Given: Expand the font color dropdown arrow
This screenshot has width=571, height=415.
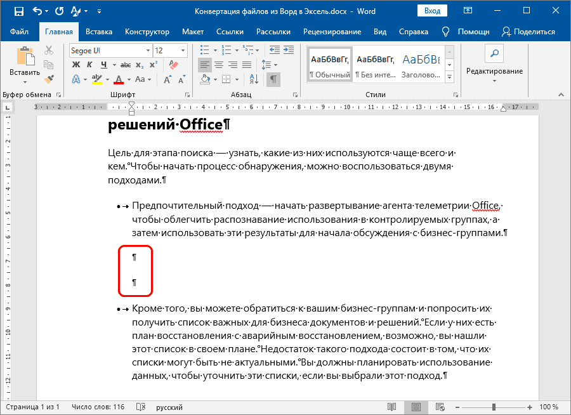Looking at the screenshot, I should pyautogui.click(x=129, y=79).
